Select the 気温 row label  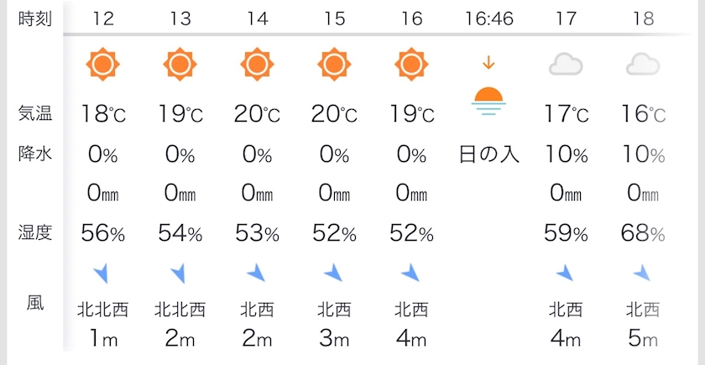(35, 113)
